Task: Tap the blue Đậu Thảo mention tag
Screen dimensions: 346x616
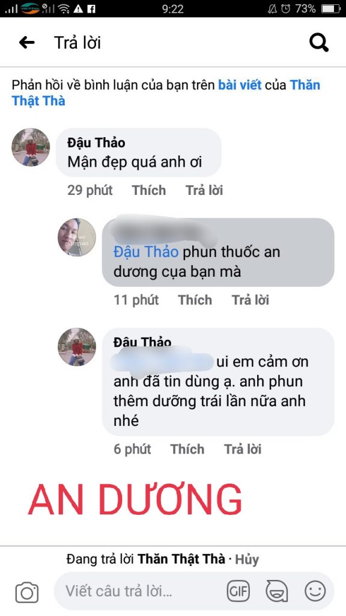Action: click(x=146, y=252)
